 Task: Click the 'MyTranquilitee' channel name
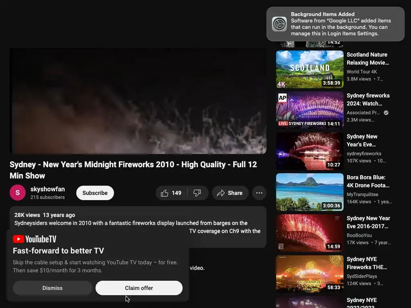362,195
